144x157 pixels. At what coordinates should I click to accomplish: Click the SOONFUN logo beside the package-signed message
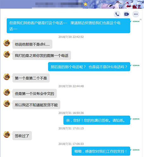136,119
